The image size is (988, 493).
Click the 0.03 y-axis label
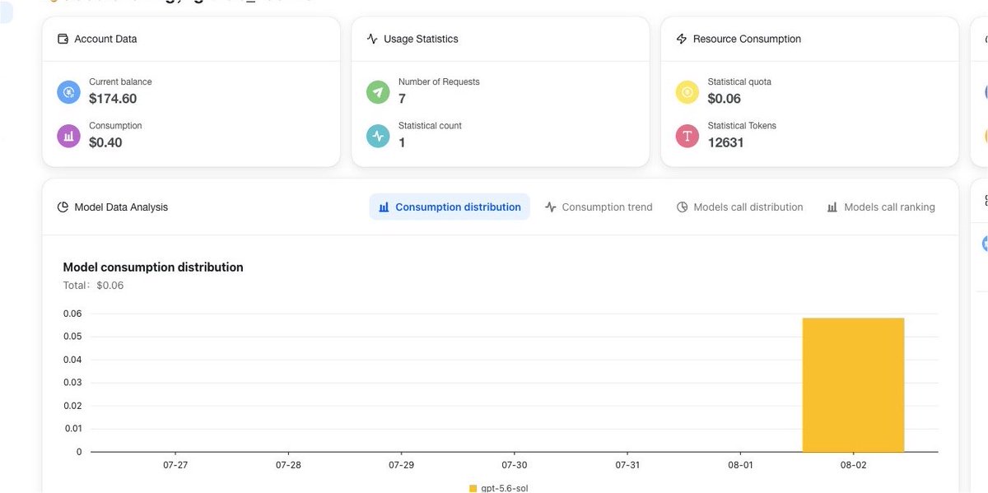pos(73,383)
